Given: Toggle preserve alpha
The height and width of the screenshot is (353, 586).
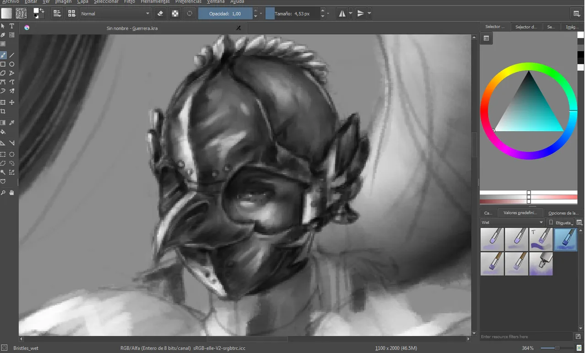Looking at the screenshot, I should tap(175, 14).
